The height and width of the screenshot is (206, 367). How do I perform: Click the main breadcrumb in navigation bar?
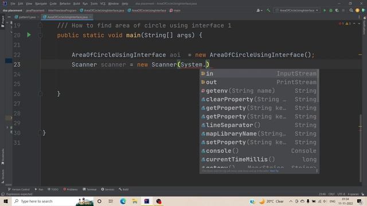tap(175, 10)
